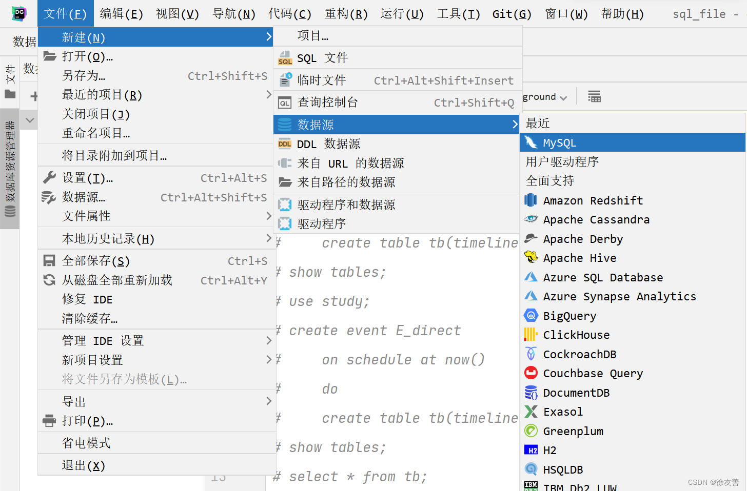Click the query console (查询控制台) icon
The width and height of the screenshot is (747, 491).
(285, 103)
